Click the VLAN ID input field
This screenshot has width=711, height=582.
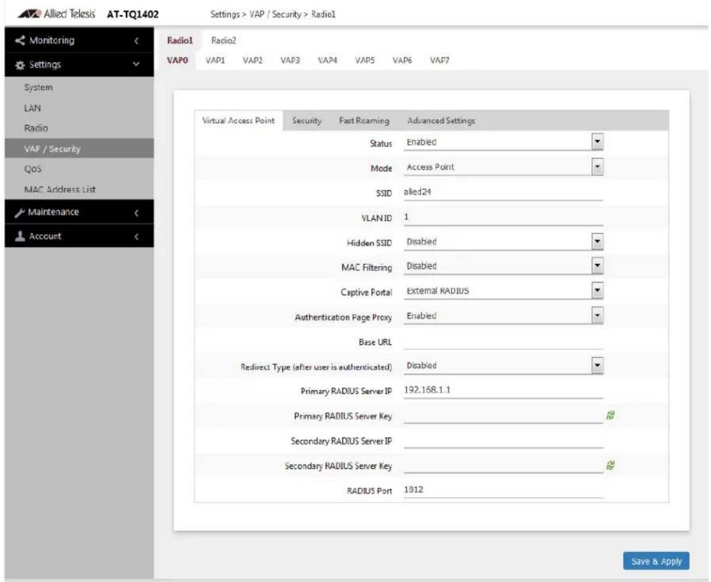(x=503, y=217)
